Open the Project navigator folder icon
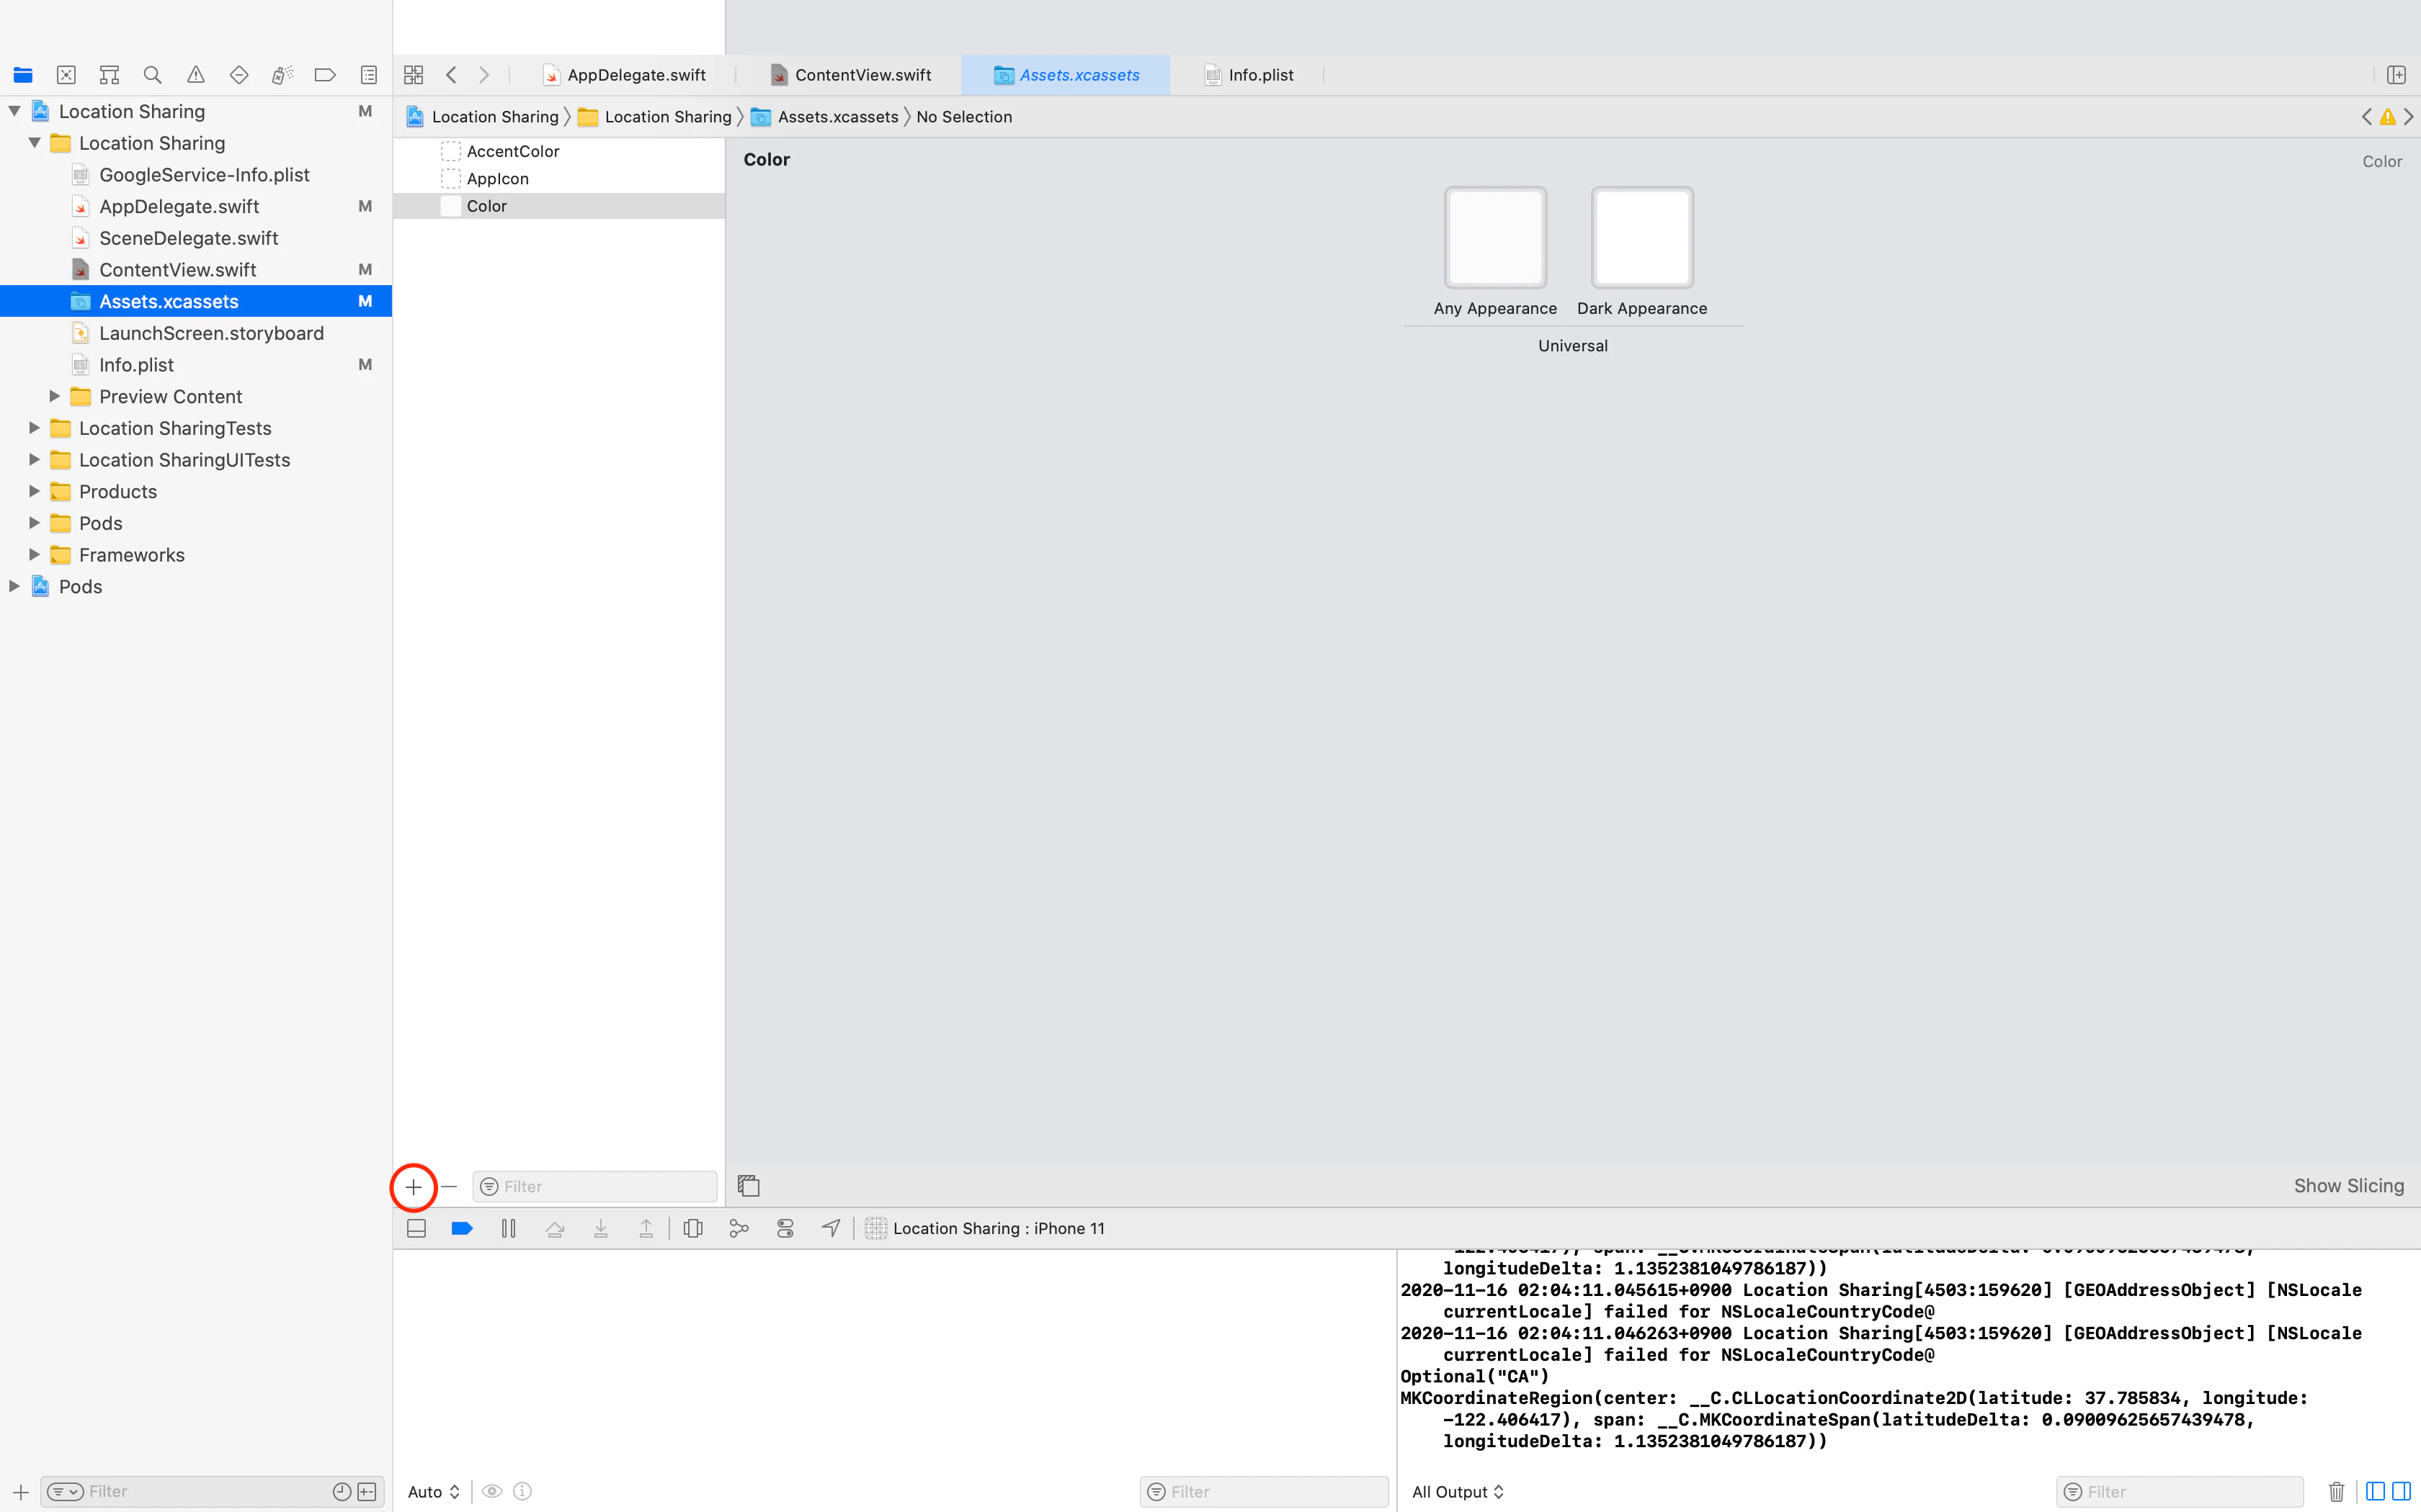This screenshot has width=2421, height=1512. [23, 75]
